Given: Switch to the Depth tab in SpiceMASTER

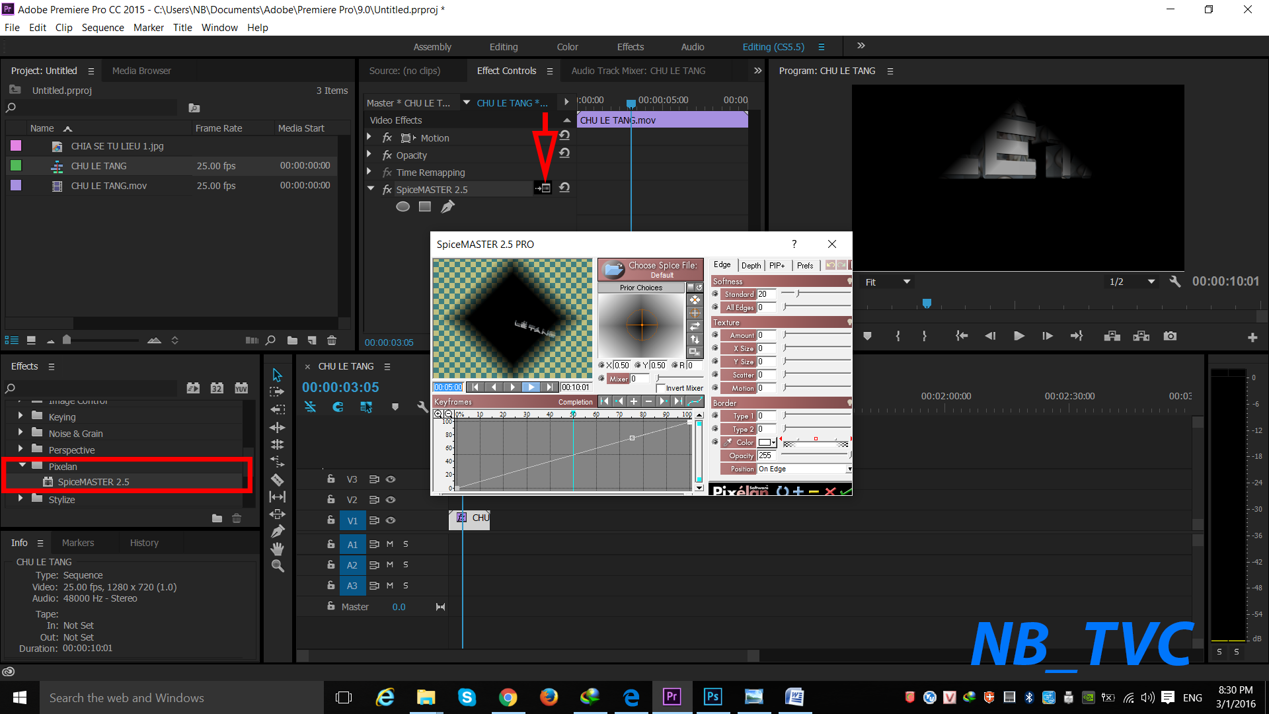Looking at the screenshot, I should [x=751, y=266].
